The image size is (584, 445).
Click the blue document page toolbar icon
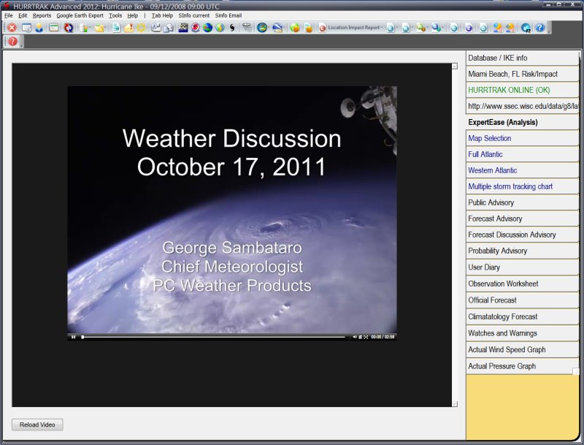pos(116,28)
